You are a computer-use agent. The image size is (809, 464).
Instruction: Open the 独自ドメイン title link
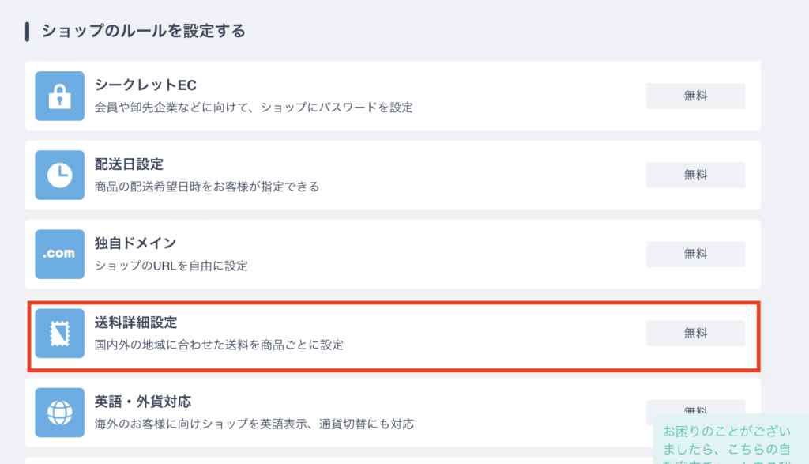point(135,243)
